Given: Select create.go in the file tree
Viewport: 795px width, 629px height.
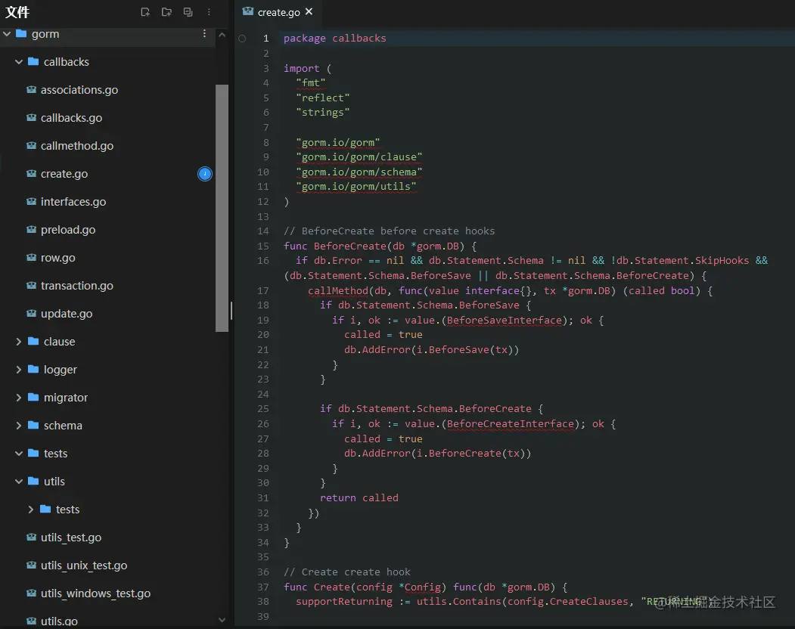Looking at the screenshot, I should click(x=64, y=174).
